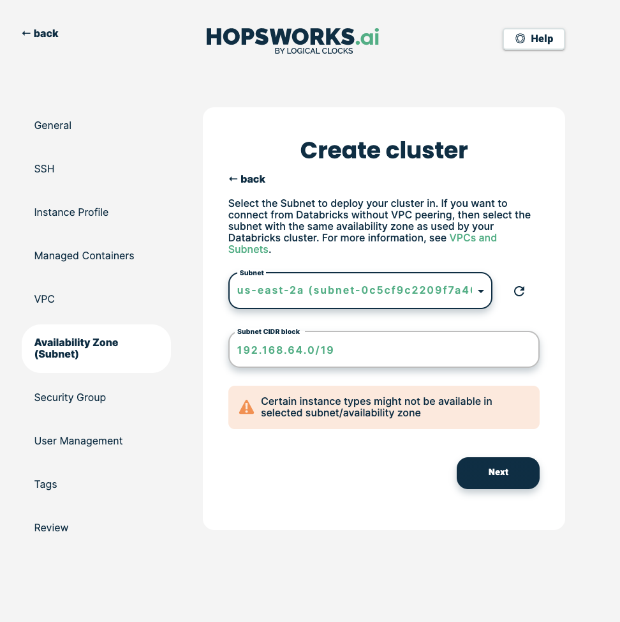Click the orange warning triangle icon
Image resolution: width=620 pixels, height=622 pixels.
[246, 407]
